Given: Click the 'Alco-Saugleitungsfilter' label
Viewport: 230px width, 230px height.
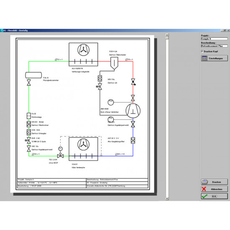Looking at the screenshot, I should point(116,141).
